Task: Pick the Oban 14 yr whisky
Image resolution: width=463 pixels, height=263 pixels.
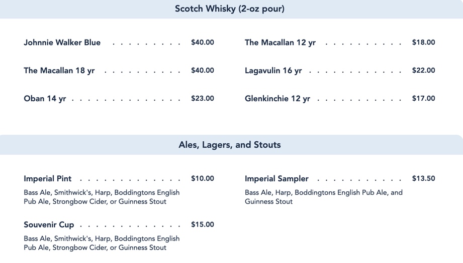Action: [45, 99]
